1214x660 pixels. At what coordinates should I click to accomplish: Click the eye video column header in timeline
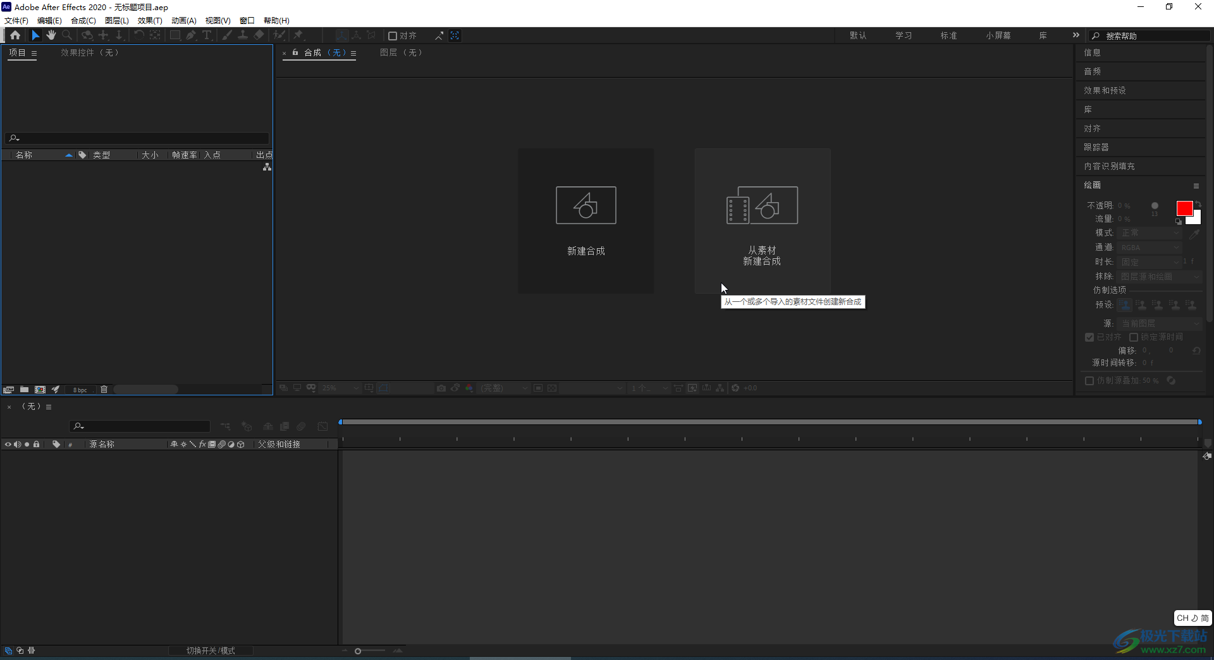[x=8, y=445]
